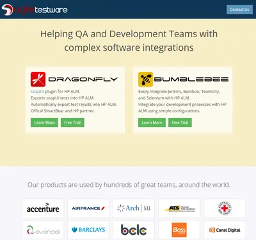Click 'Easily integrate Jenkins, Bamboo, TeamCity,' line
This screenshot has height=240, width=256.
179,92
